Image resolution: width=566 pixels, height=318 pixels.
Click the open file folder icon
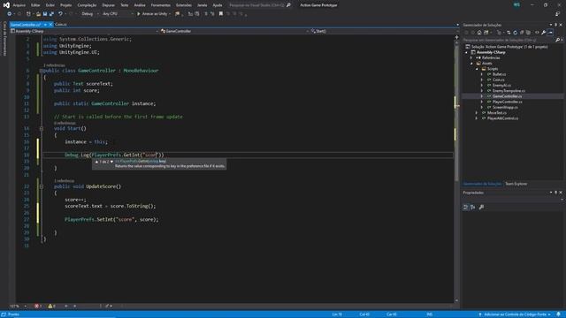[x=38, y=14]
